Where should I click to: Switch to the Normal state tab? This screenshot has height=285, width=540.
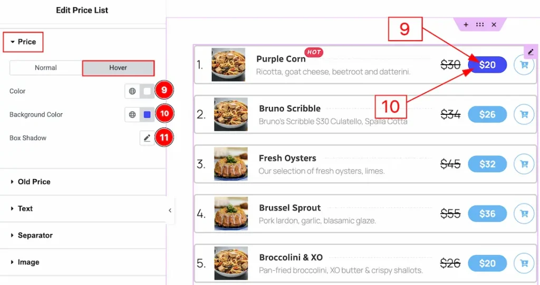pos(46,68)
